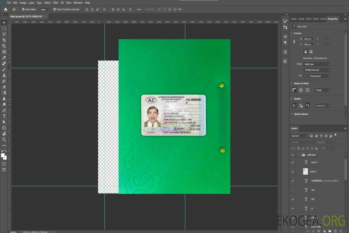Click the grid icon under Rulers & Grids
The height and width of the screenshot is (233, 349).
click(x=301, y=90)
